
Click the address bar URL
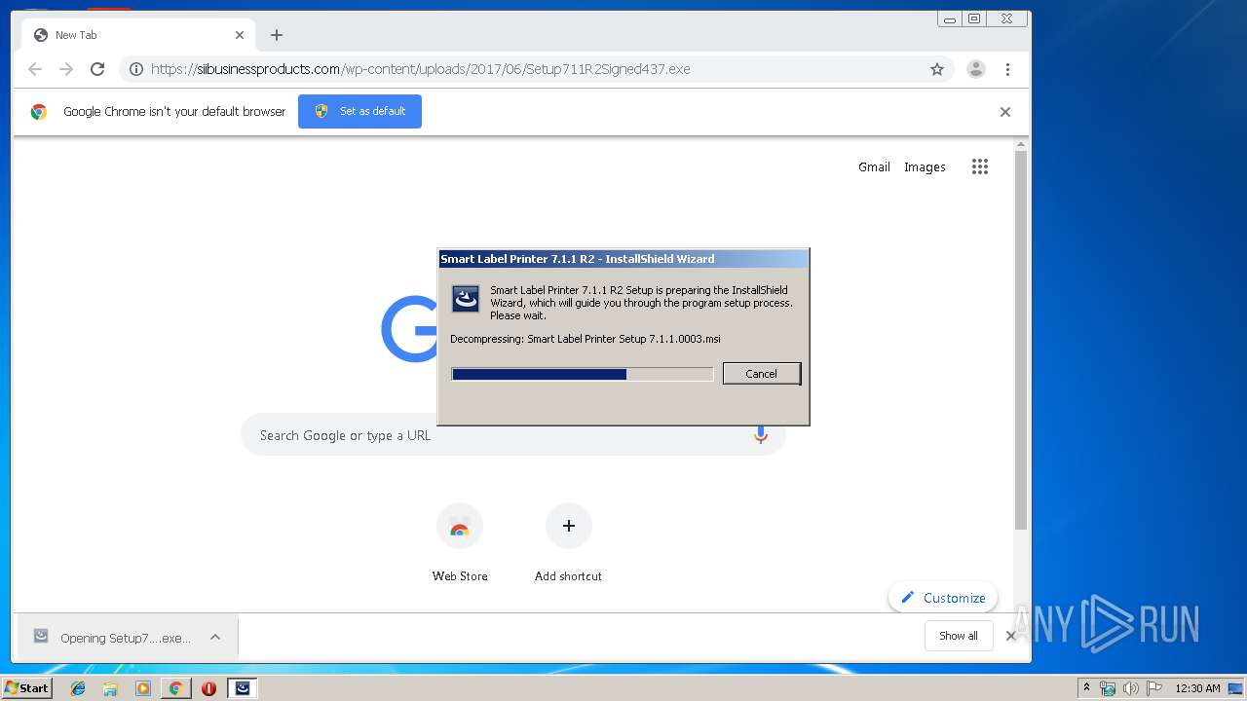(x=420, y=69)
